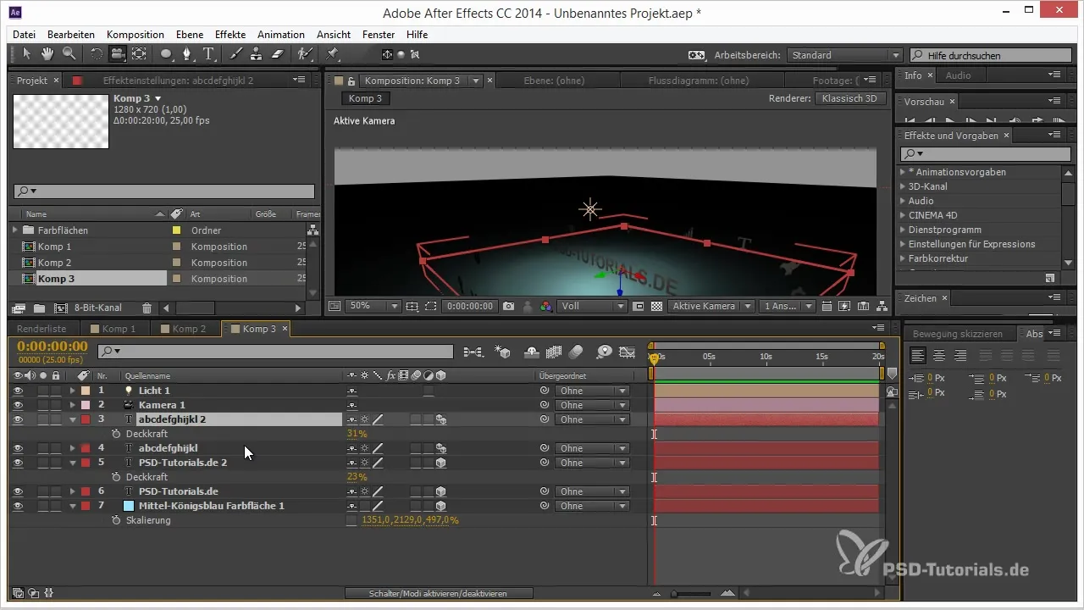
Task: Select the Rotation tool
Action: coord(96,54)
